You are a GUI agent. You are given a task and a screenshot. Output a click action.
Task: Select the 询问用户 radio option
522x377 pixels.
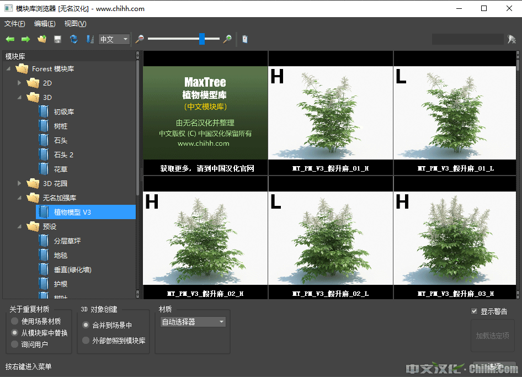coord(15,344)
